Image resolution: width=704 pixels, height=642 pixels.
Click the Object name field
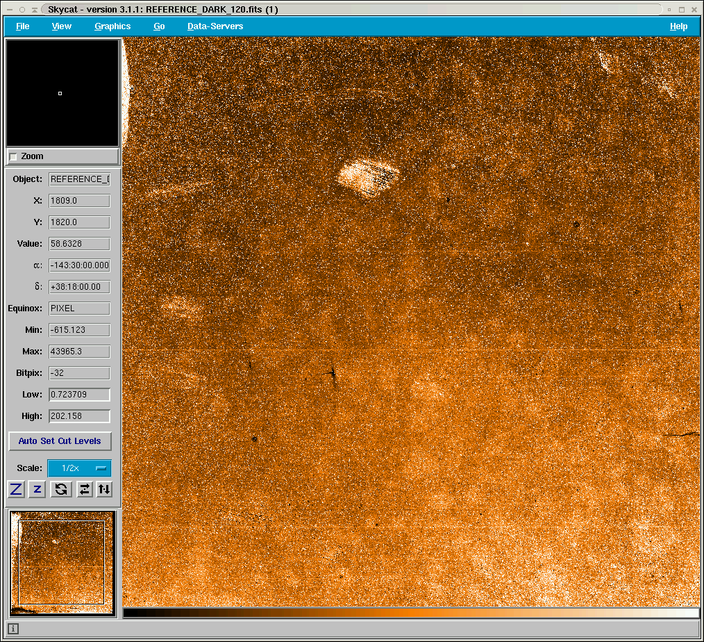click(x=79, y=179)
